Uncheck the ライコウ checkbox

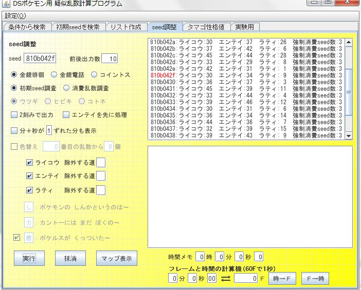tap(29, 163)
